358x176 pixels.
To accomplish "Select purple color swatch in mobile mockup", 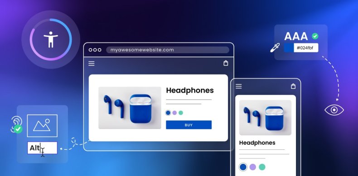I will tap(252, 167).
